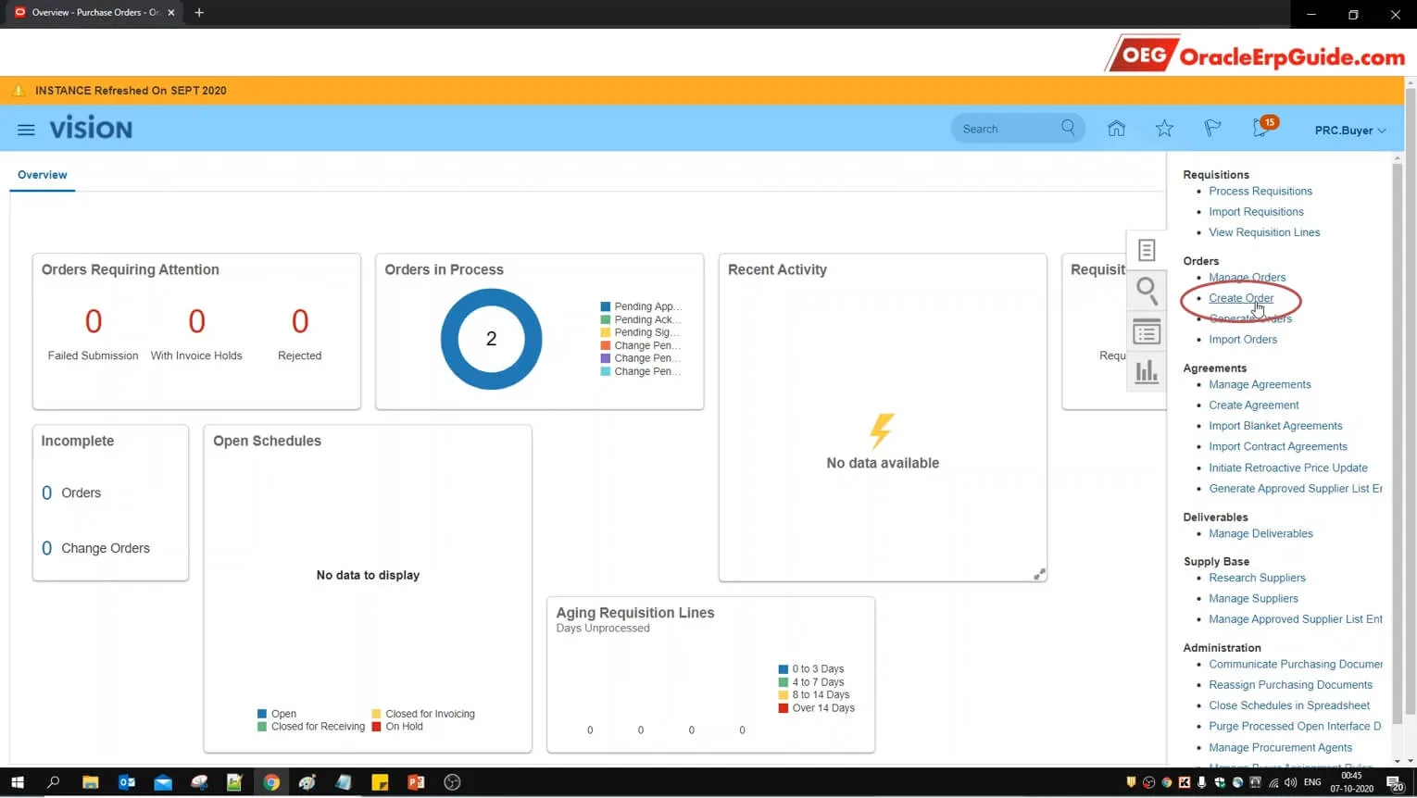Open Research Suppliers link
Viewport: 1417px width, 798px height.
coord(1257,578)
